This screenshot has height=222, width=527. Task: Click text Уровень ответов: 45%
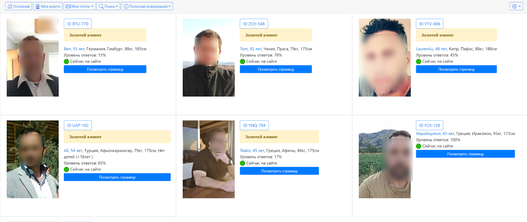pyautogui.click(x=437, y=55)
